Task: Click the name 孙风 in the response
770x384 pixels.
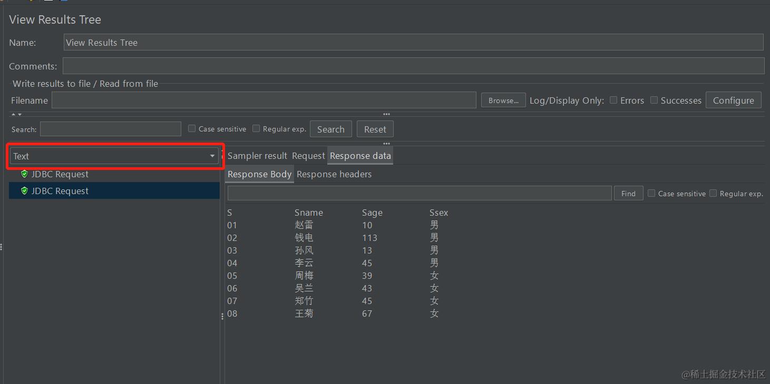Action: (304, 250)
